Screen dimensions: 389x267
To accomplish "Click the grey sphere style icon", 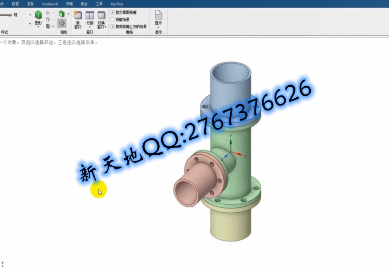I will pos(48,13).
